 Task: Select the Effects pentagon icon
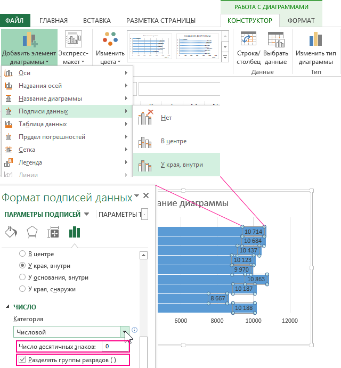31,232
